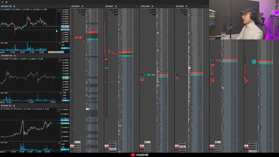Open gear settings of first APT/USDT order book
The width and height of the screenshot is (279, 157).
[x=82, y=6]
